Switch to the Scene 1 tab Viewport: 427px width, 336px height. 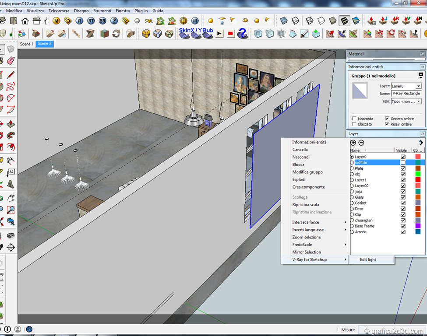coord(26,44)
